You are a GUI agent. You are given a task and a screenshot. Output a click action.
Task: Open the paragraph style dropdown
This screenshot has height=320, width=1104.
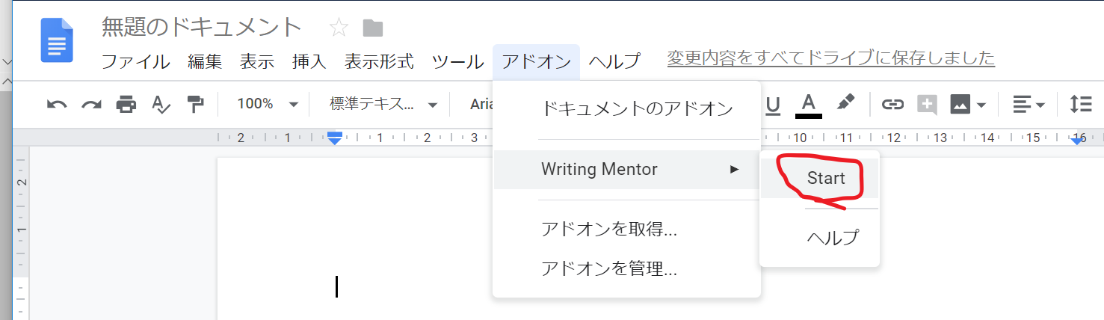coord(383,105)
